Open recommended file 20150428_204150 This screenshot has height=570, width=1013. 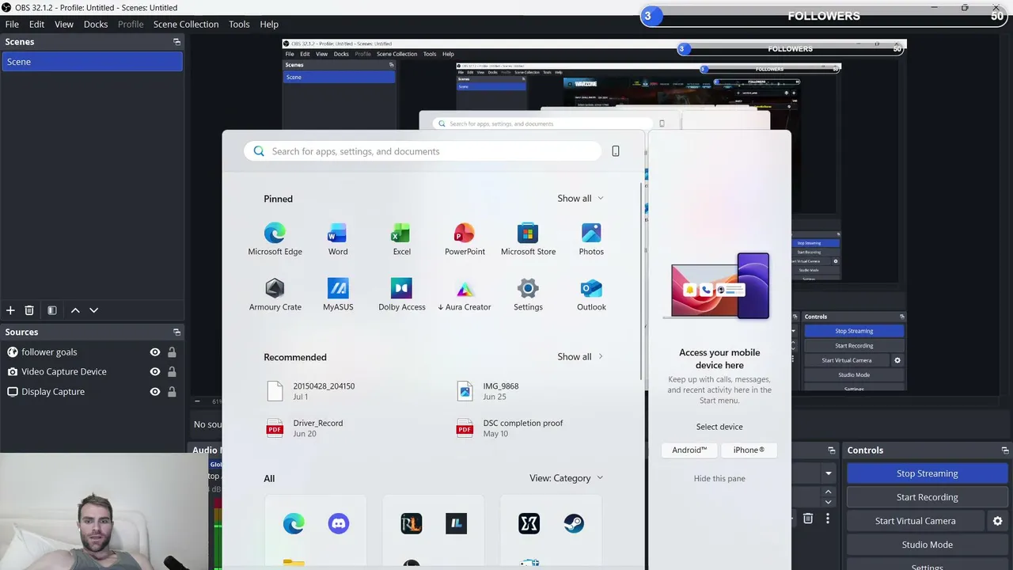[312, 391]
